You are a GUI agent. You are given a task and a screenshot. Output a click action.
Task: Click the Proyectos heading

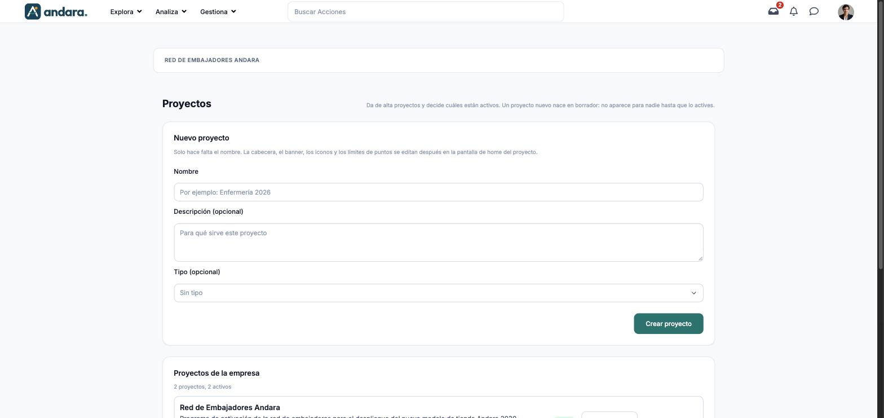(187, 104)
